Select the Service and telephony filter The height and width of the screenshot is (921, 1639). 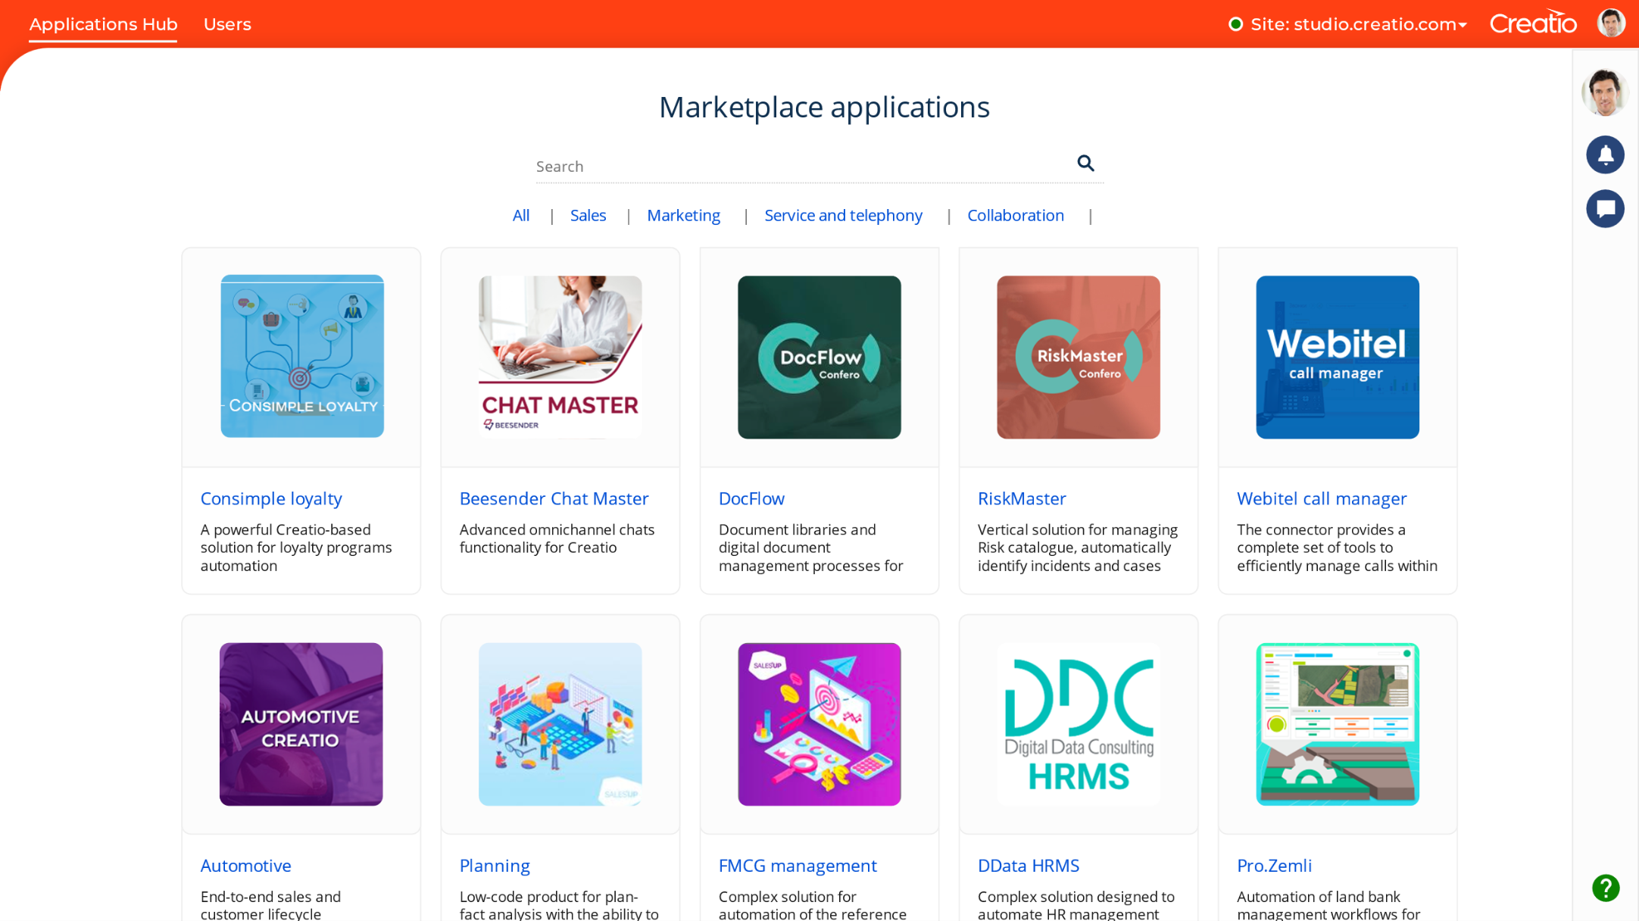pyautogui.click(x=843, y=216)
